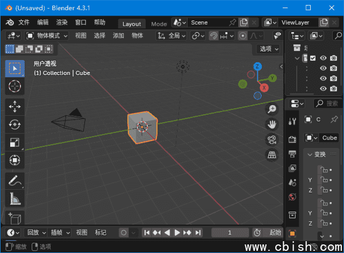Select the Select Box tool
The height and width of the screenshot is (253, 344).
point(15,69)
